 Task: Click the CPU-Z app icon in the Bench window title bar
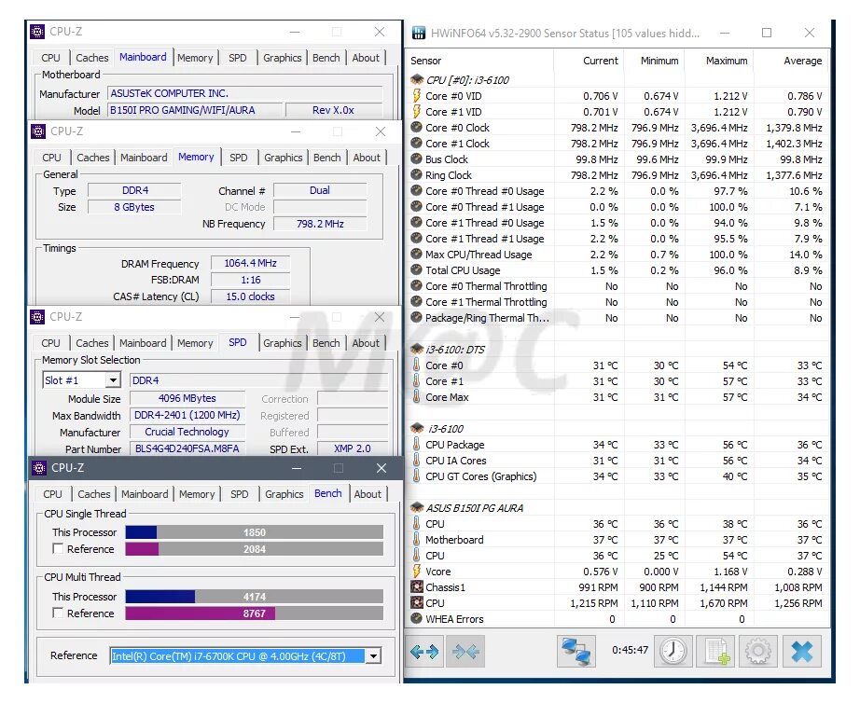pos(39,468)
